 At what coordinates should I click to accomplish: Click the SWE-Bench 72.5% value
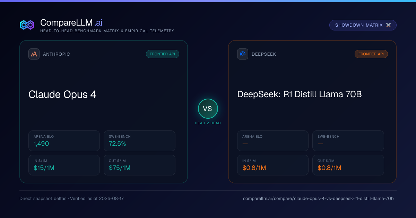point(118,144)
